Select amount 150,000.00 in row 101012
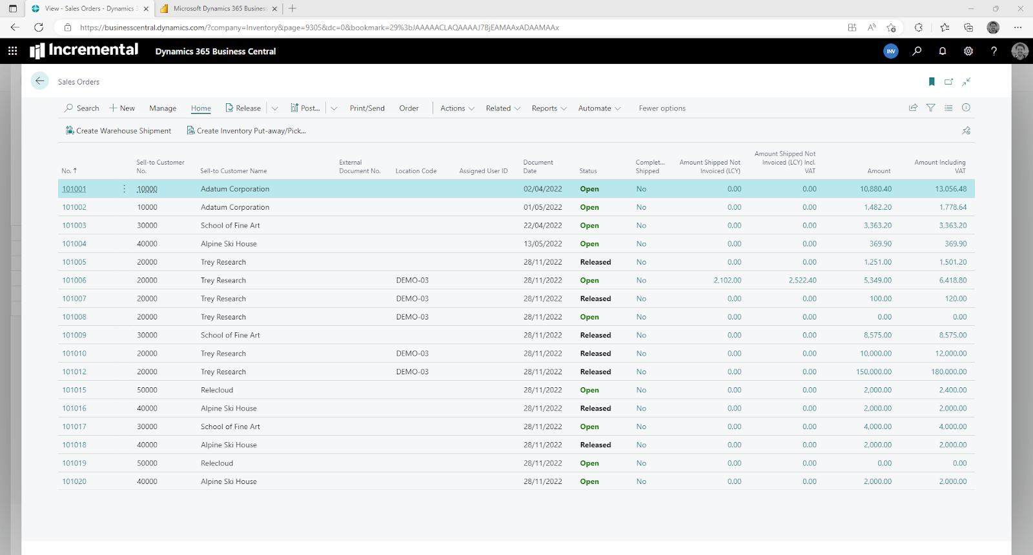 (x=874, y=372)
